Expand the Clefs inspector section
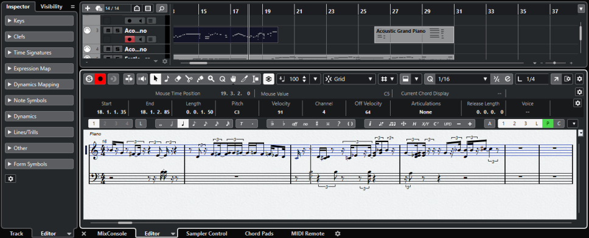589x238 pixels. (x=39, y=36)
